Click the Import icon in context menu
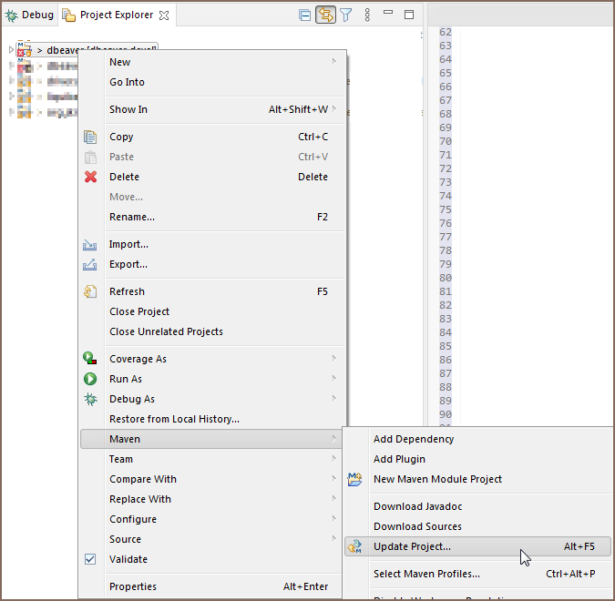615x601 pixels. click(90, 244)
